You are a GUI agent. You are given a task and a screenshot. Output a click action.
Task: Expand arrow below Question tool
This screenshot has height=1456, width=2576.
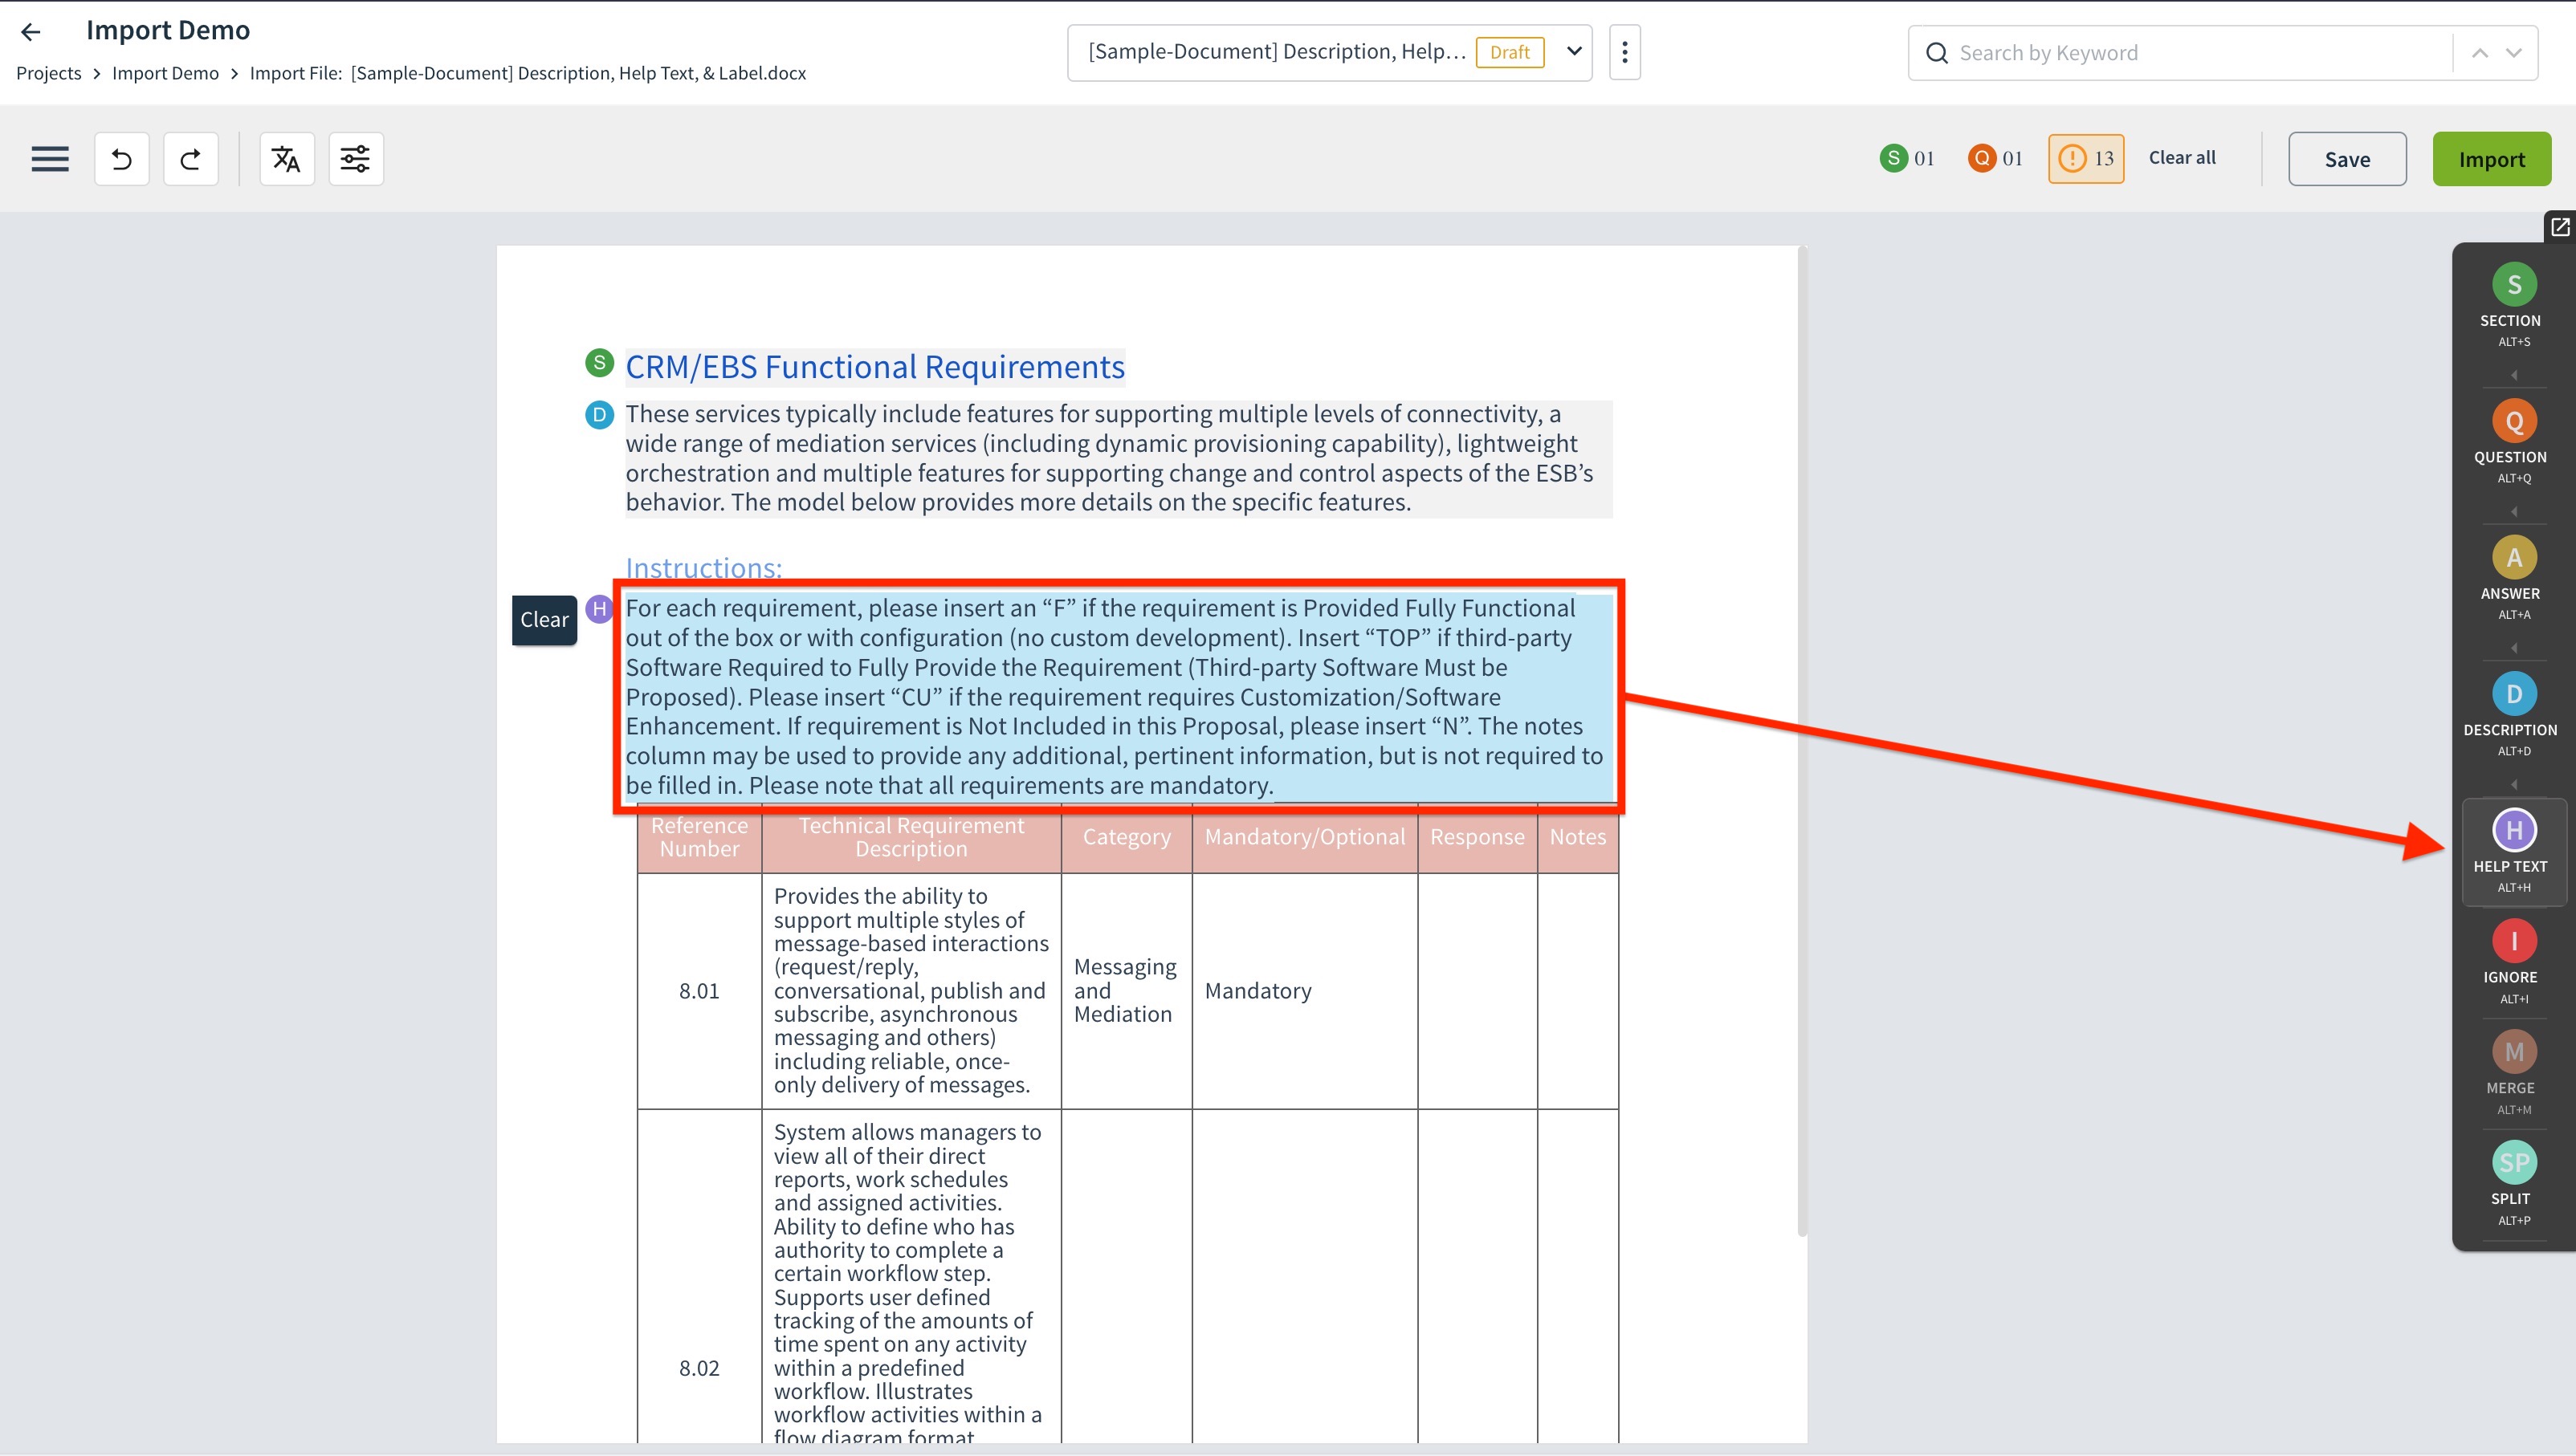click(x=2513, y=511)
